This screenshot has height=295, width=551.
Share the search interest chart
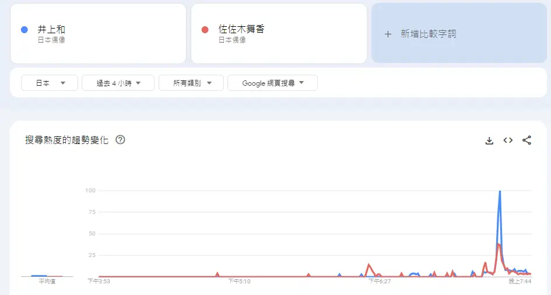pos(527,141)
